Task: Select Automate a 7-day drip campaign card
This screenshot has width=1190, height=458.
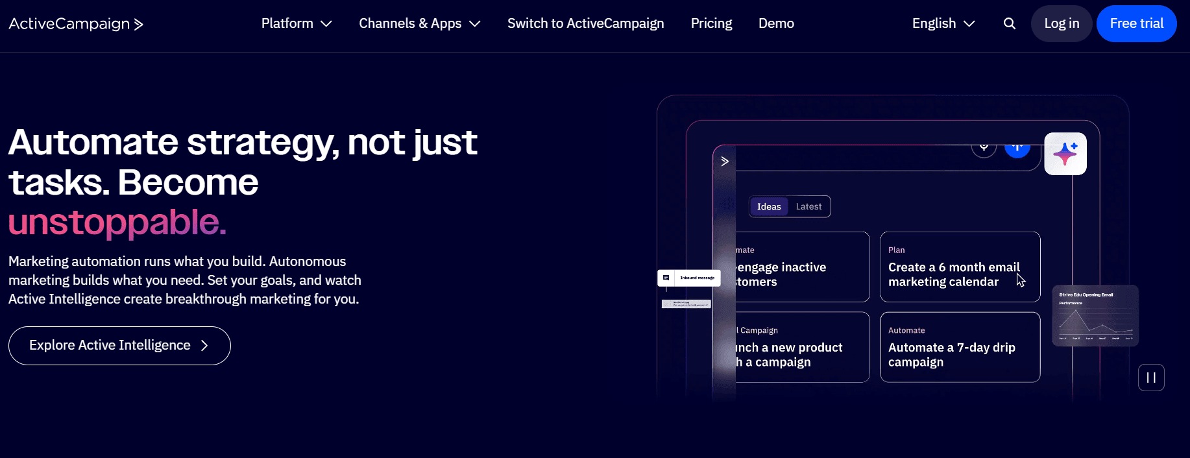Action: point(960,347)
